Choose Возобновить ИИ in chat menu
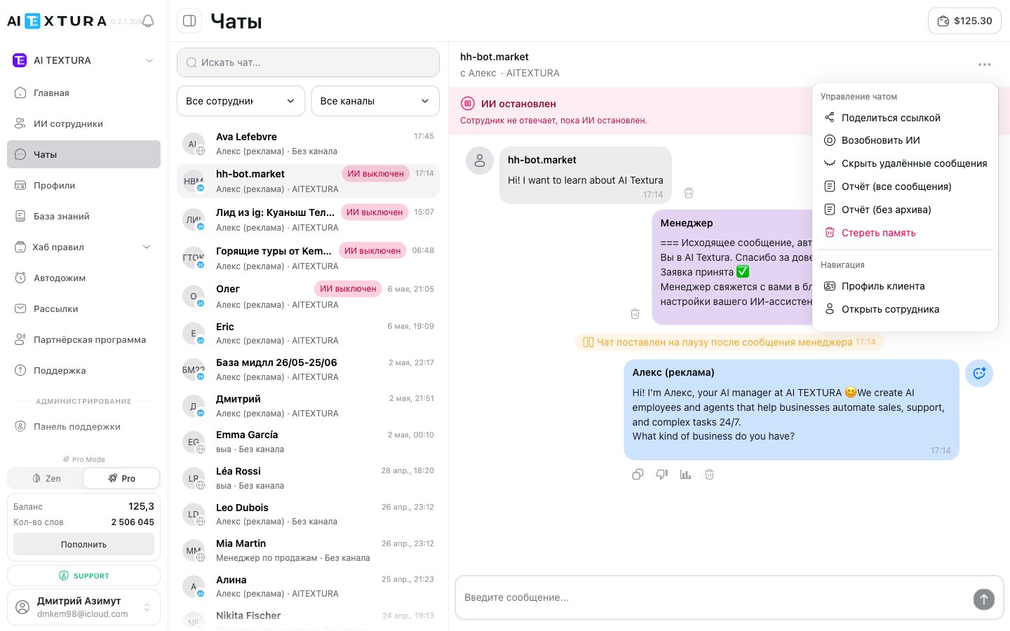 pyautogui.click(x=905, y=140)
